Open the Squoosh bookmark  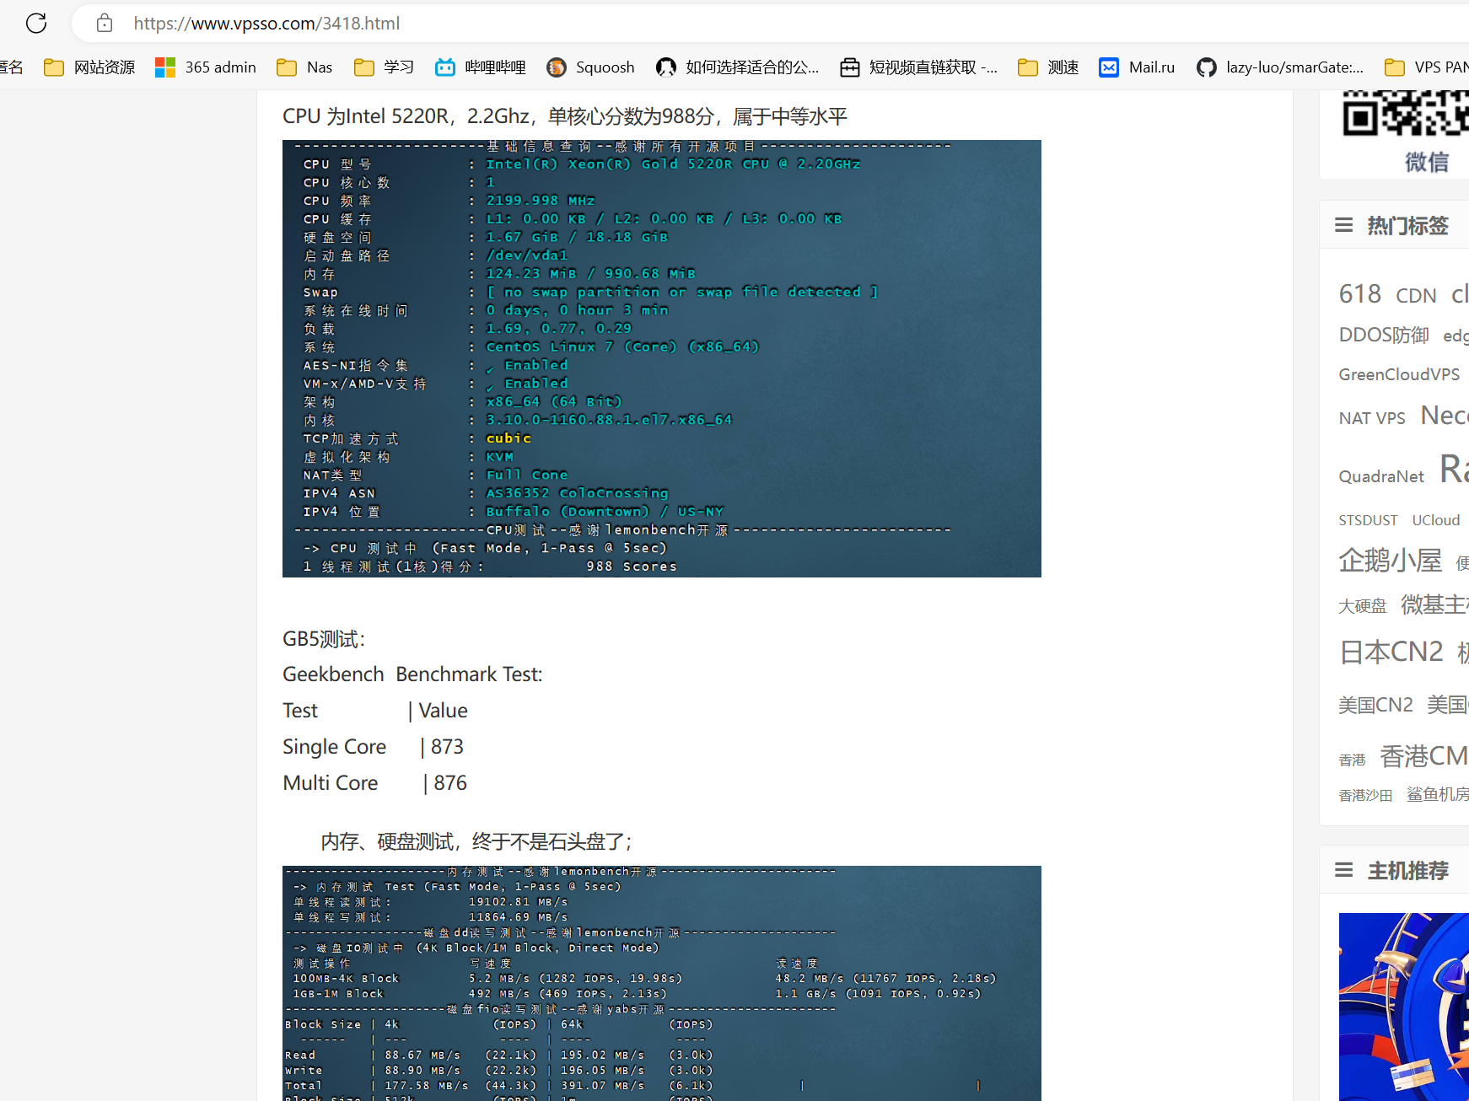click(591, 67)
